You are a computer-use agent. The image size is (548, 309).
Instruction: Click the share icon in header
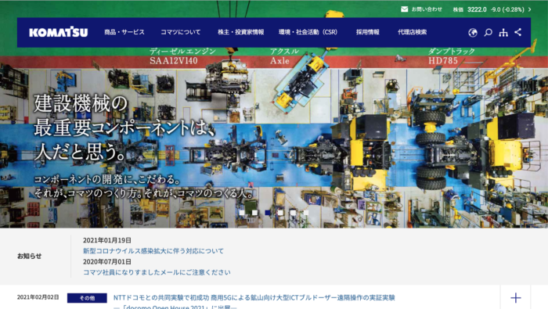(x=518, y=32)
